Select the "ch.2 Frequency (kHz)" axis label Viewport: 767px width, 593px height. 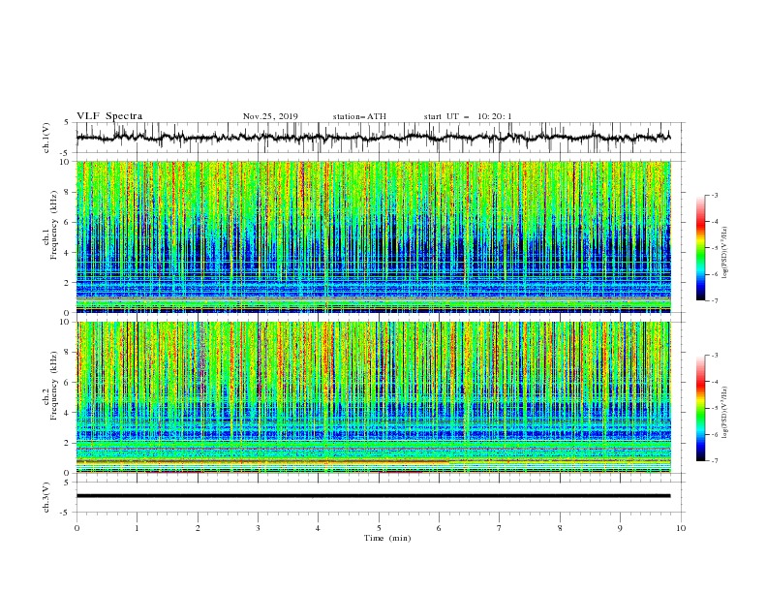click(50, 385)
